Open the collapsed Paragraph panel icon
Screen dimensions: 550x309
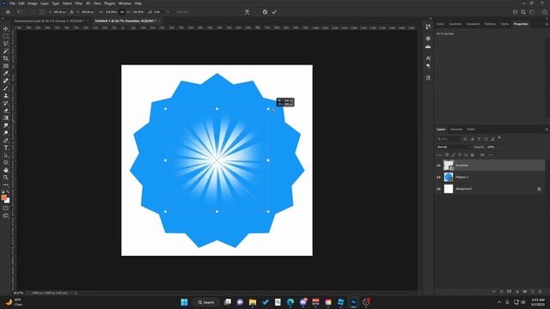coord(428,66)
